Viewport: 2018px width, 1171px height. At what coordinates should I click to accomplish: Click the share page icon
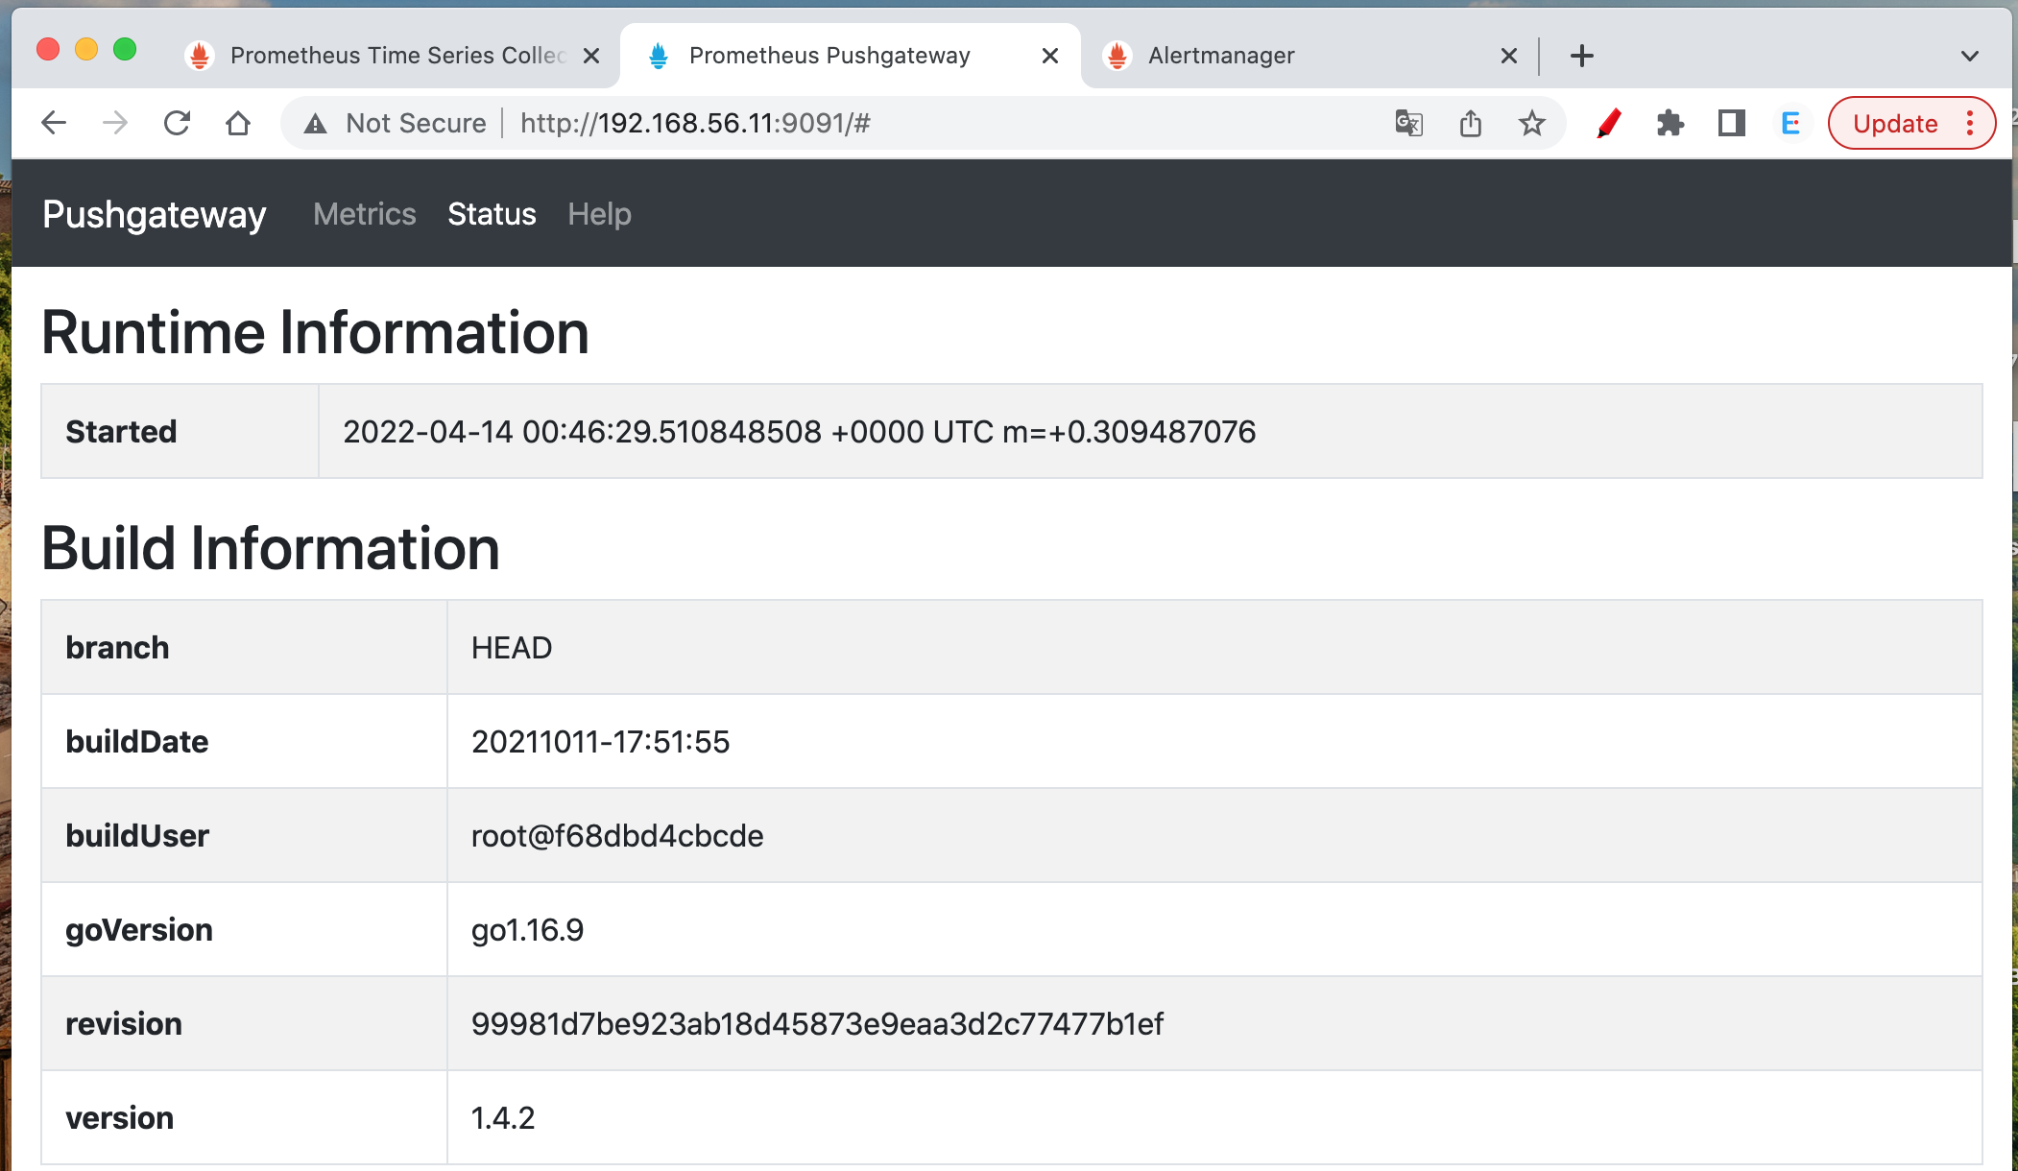(x=1471, y=123)
